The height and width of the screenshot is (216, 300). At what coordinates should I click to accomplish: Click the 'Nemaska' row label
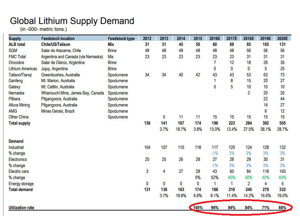[x=16, y=93]
